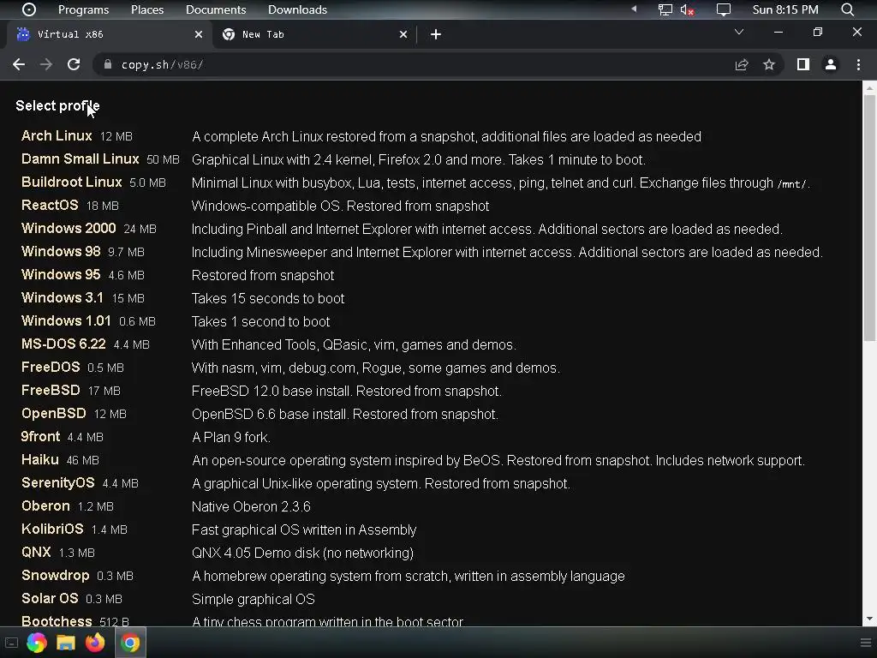This screenshot has height=658, width=877.
Task: Switch to the New Tab tab
Action: pos(313,34)
